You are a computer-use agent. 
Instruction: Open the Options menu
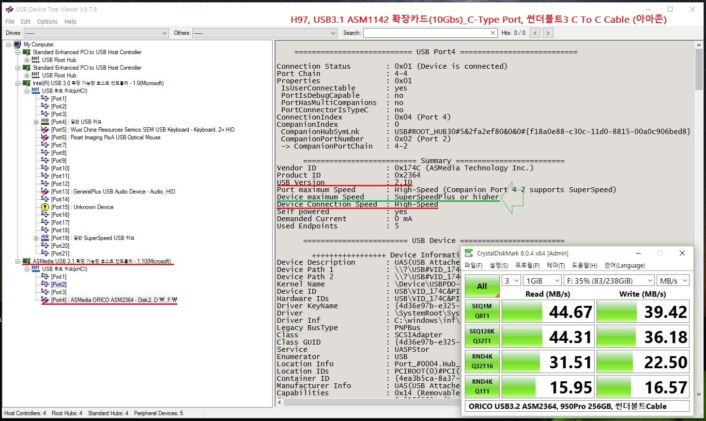pos(47,21)
